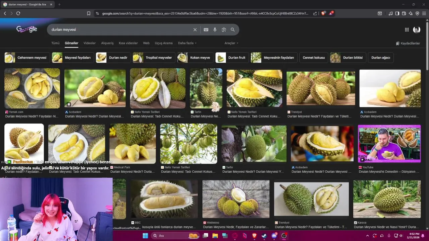Filter by 'Meyvesinin faydaları' chip
This screenshot has height=241, width=429.
(274, 58)
